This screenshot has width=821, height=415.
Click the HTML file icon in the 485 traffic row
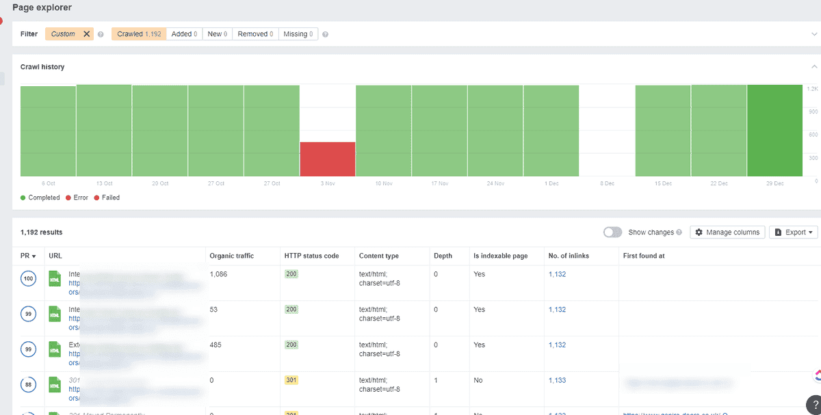(x=55, y=349)
